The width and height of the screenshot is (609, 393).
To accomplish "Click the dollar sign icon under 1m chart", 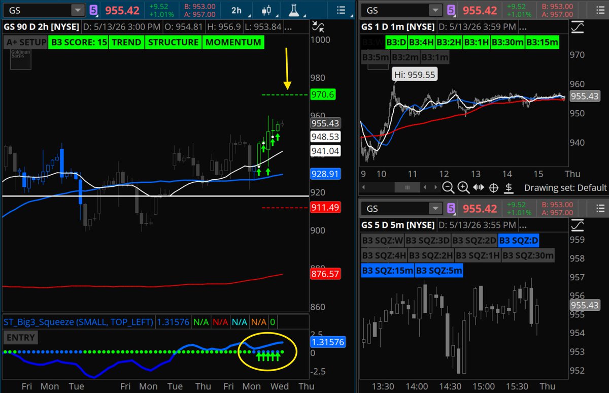I will click(509, 187).
